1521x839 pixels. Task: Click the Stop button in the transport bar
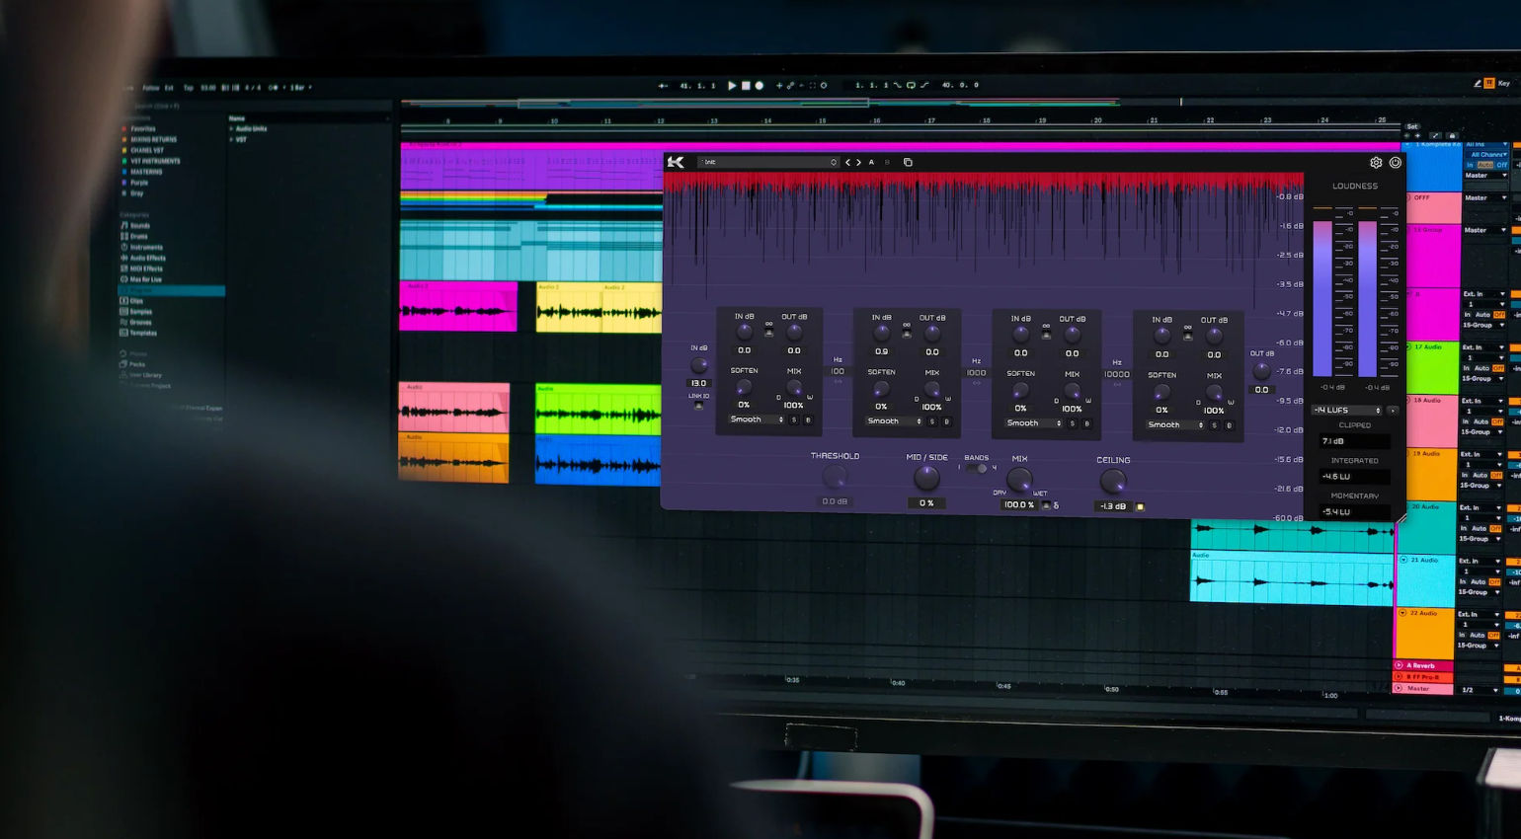coord(746,86)
